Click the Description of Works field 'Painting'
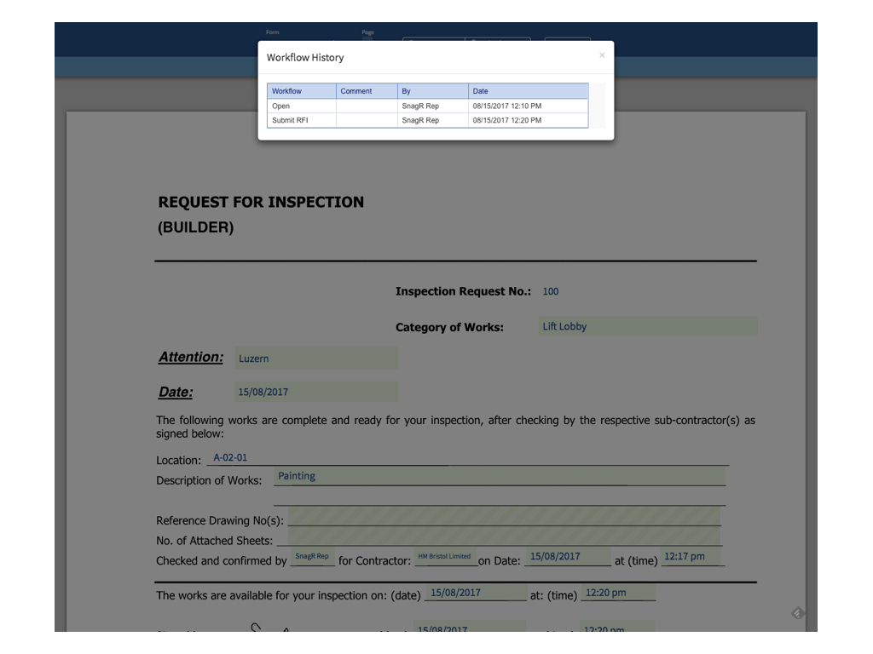Viewport: 873px width, 654px height. (x=500, y=476)
